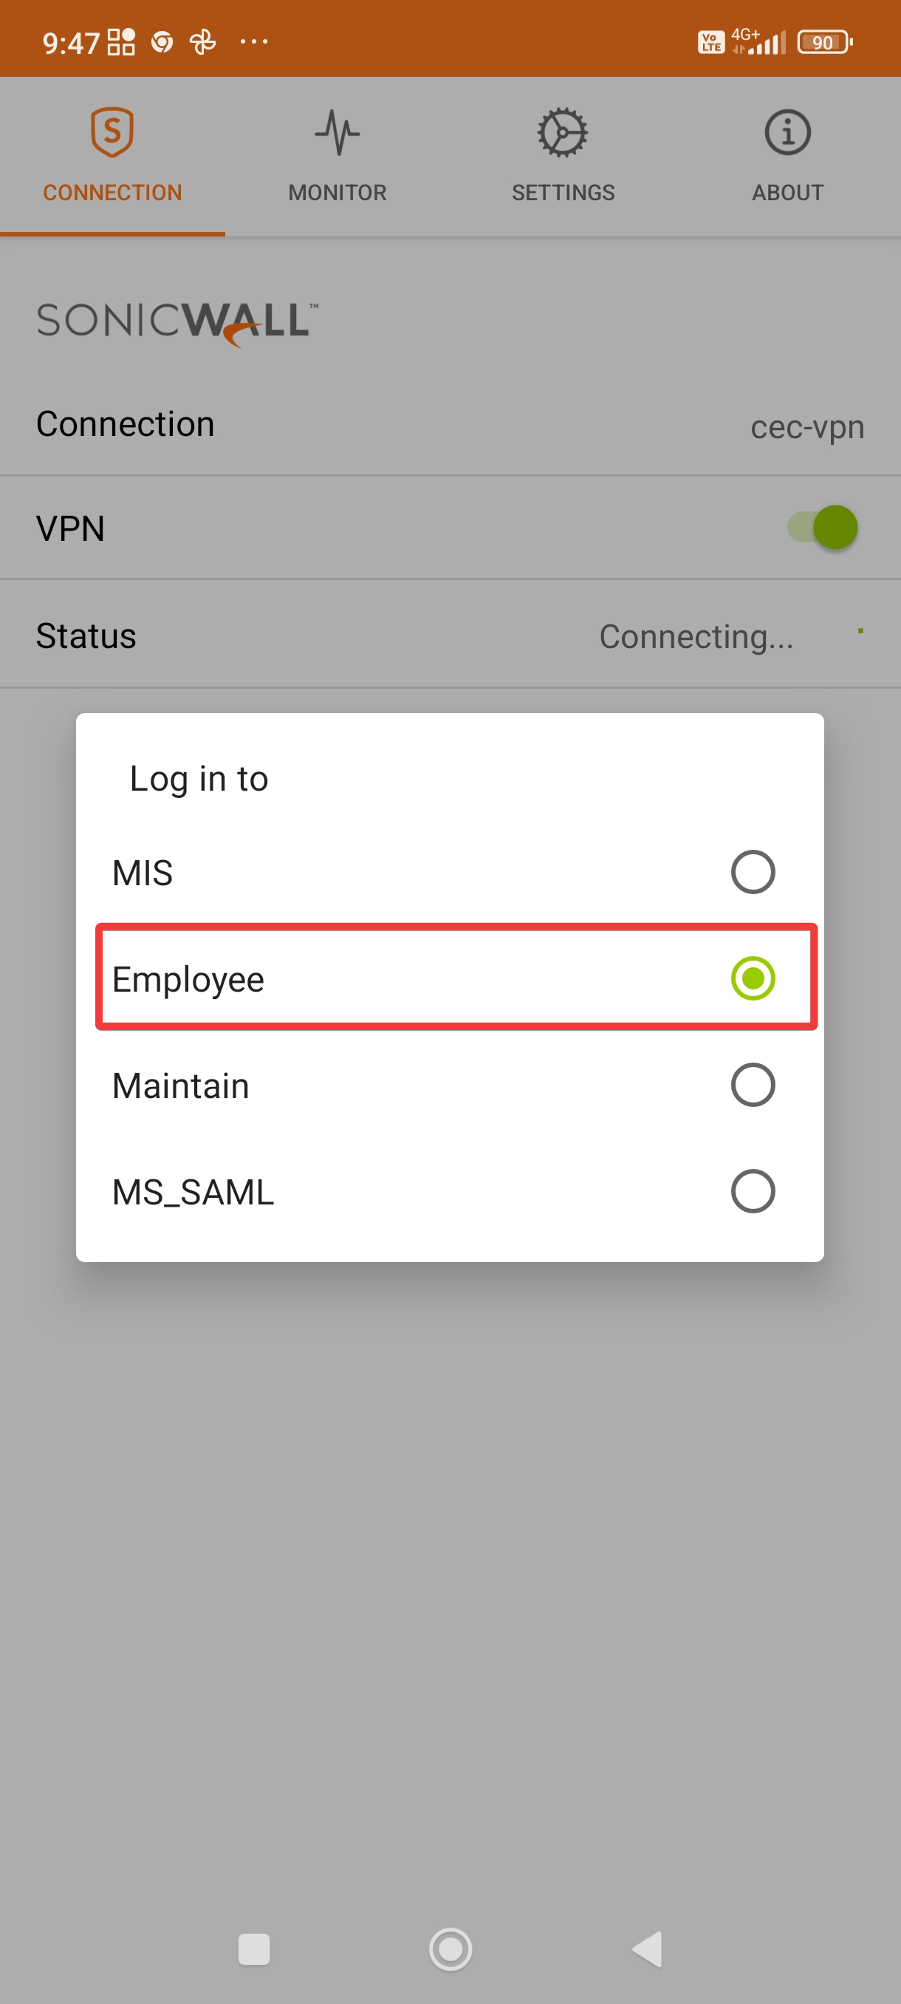
Task: Choose the Employee radio option
Action: [753, 978]
